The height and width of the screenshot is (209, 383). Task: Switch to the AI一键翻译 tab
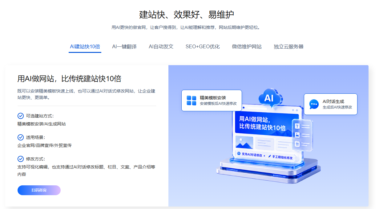click(124, 47)
